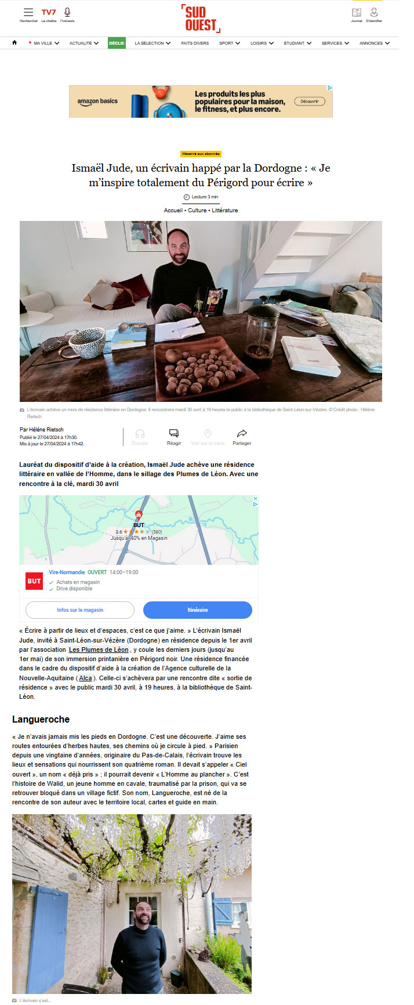Expand the Loisirs dropdown
The image size is (414, 1005).
(x=262, y=43)
